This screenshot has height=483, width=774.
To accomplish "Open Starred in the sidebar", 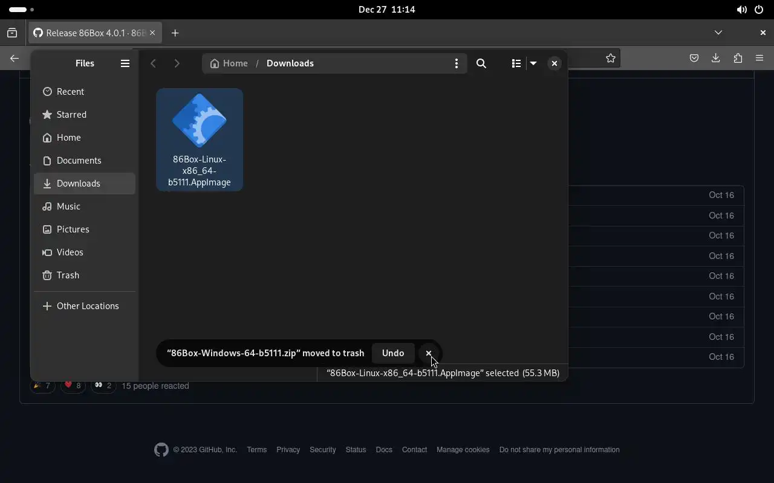I will 85,115.
